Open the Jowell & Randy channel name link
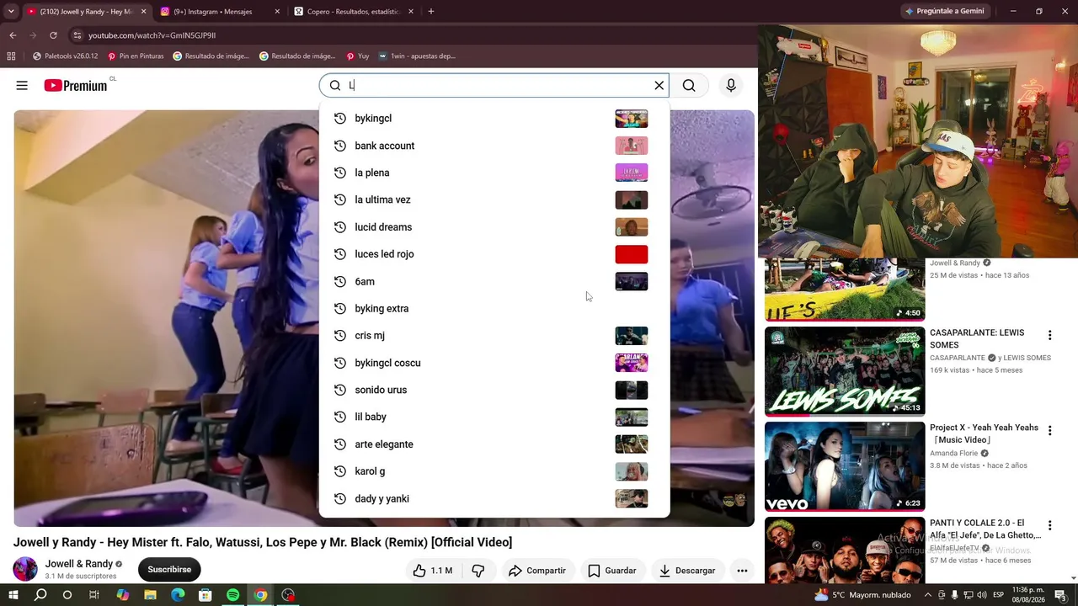This screenshot has width=1078, height=606. [x=79, y=564]
